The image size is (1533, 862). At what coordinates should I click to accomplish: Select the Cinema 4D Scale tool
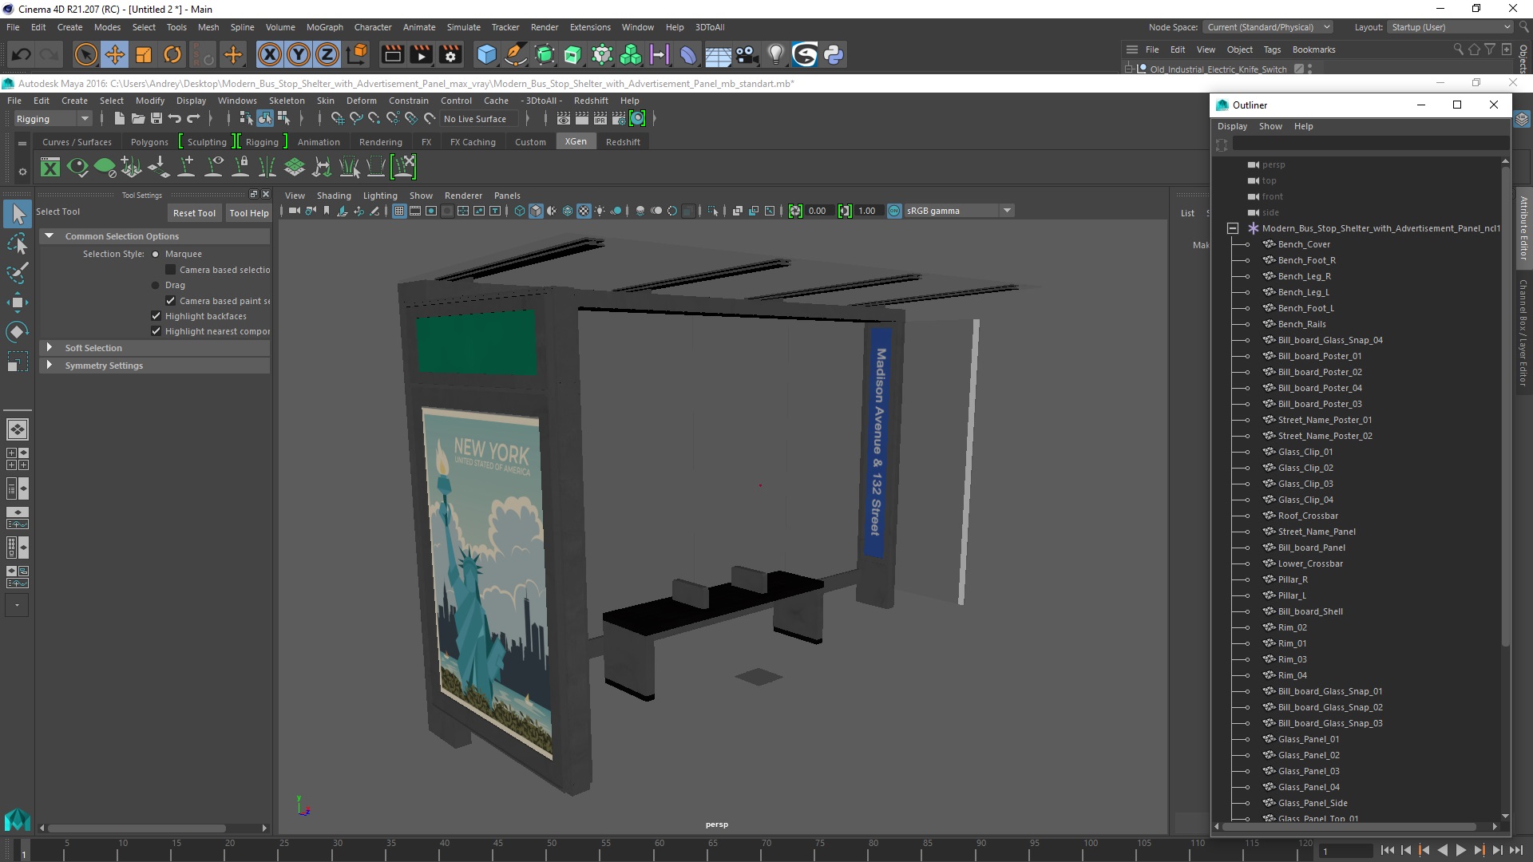143,54
